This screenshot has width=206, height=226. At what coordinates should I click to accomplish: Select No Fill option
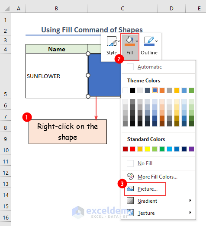(x=158, y=163)
